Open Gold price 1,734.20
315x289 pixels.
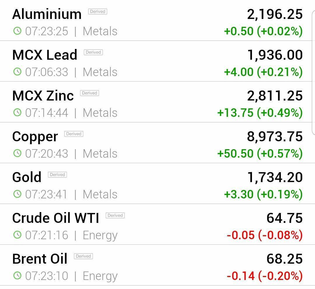click(x=275, y=177)
